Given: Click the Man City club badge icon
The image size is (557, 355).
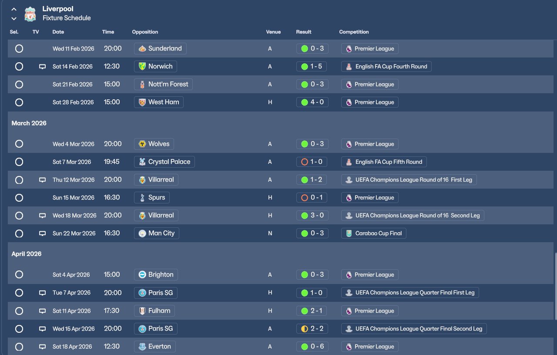Looking at the screenshot, I should pos(142,233).
